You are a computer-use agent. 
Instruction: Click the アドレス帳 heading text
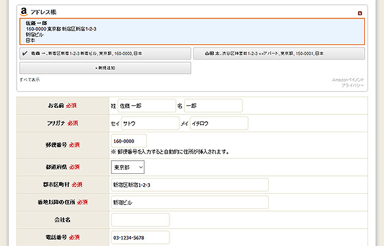[x=43, y=12]
